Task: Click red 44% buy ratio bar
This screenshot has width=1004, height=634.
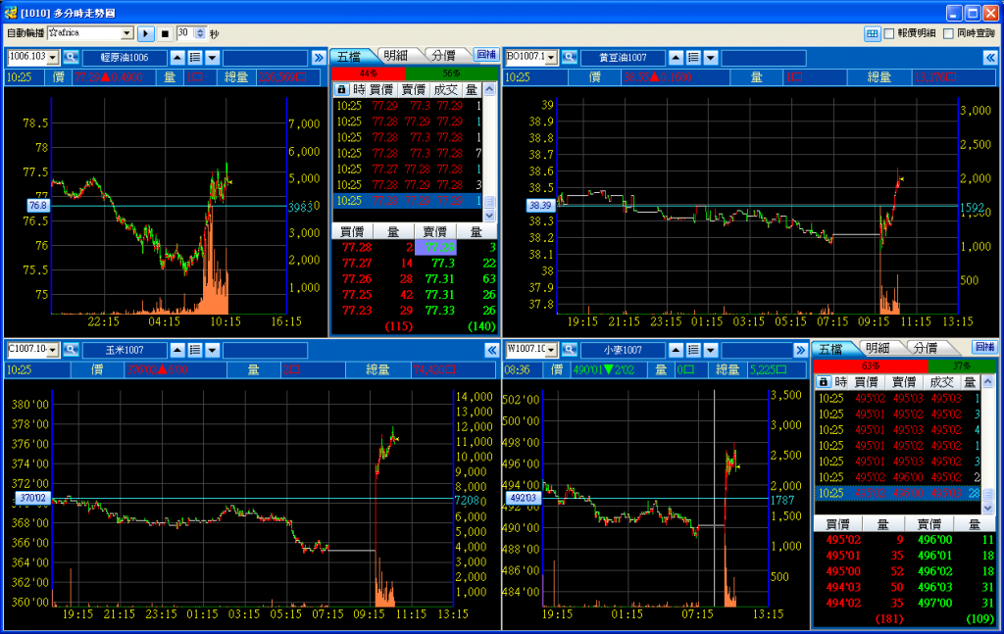Action: click(369, 73)
